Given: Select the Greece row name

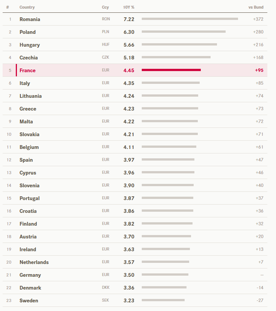Looking at the screenshot, I should (28, 109).
